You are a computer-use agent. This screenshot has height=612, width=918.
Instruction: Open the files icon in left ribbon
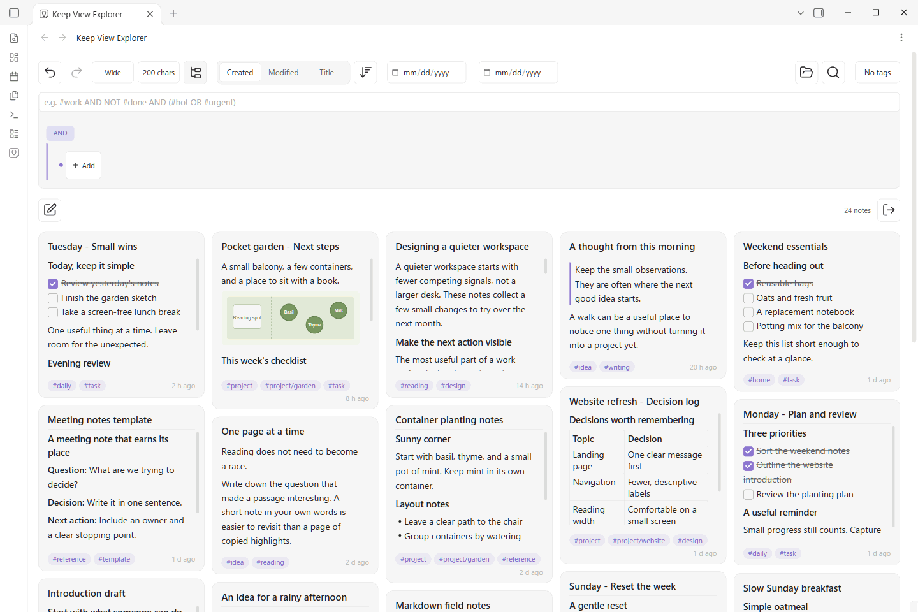coord(14,38)
